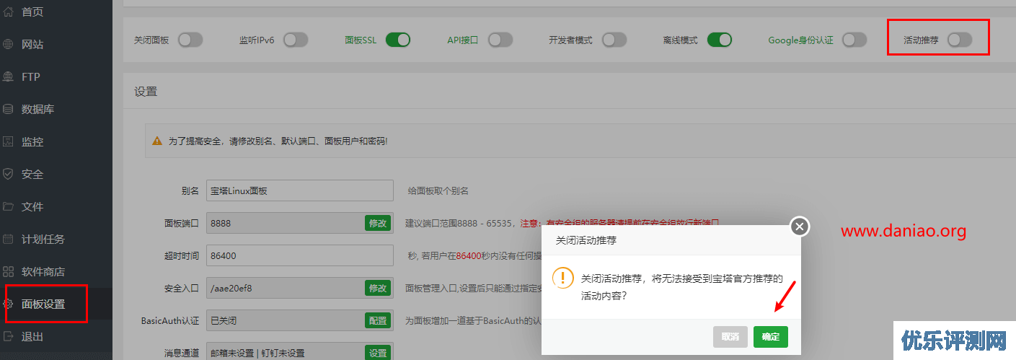Click the calendar icon beside 计划任务

pos(9,239)
